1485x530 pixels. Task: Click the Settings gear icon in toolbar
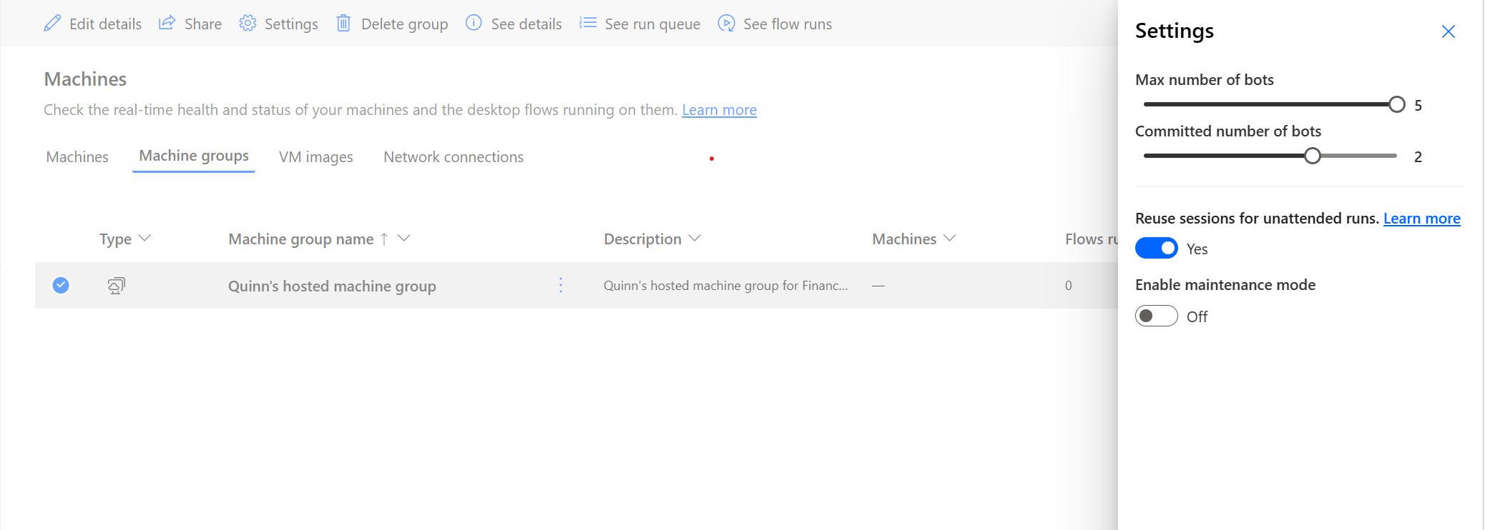pyautogui.click(x=247, y=23)
